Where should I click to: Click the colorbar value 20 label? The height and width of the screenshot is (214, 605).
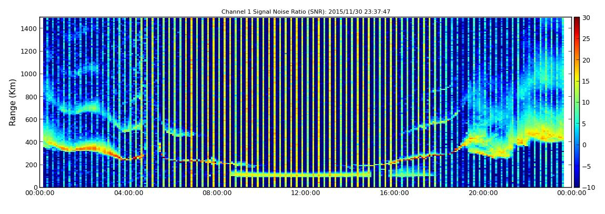coord(587,60)
